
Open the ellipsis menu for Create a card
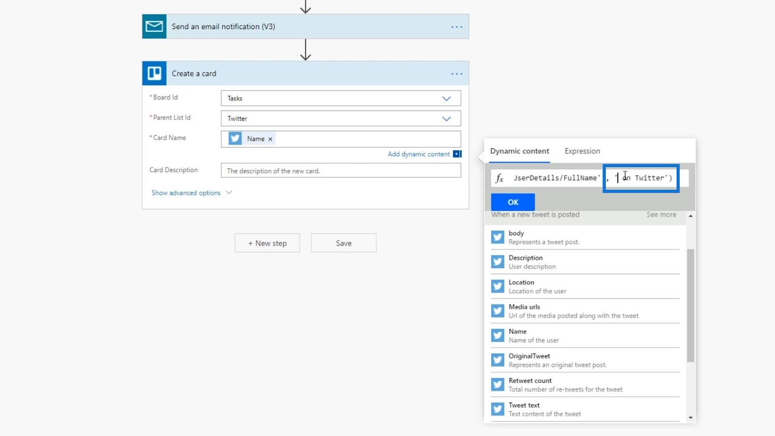click(x=457, y=74)
